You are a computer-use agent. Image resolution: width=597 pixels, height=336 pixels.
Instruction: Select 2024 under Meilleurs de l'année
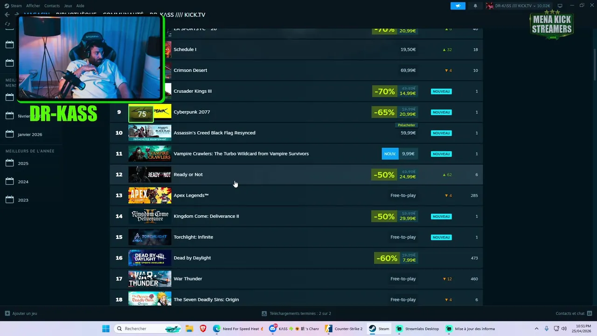coord(23,182)
